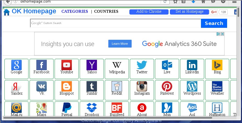Reload the page with the refresh icon
The width and height of the screenshot is (242, 123).
165,2
